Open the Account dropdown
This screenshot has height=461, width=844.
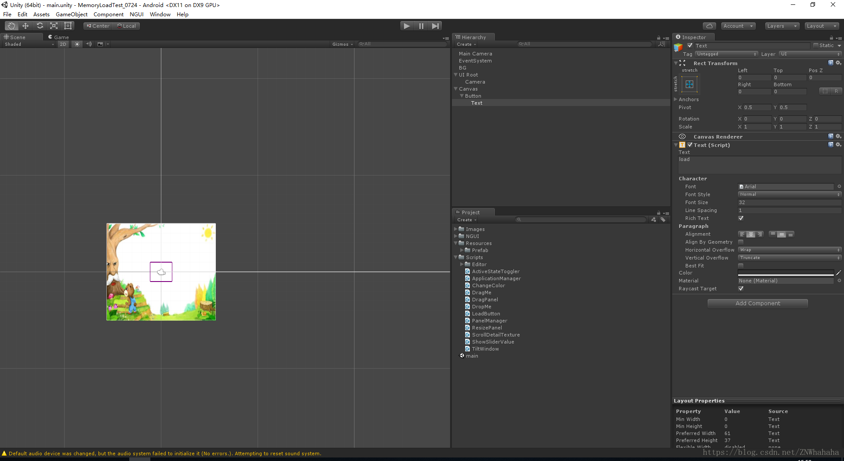[x=738, y=26]
